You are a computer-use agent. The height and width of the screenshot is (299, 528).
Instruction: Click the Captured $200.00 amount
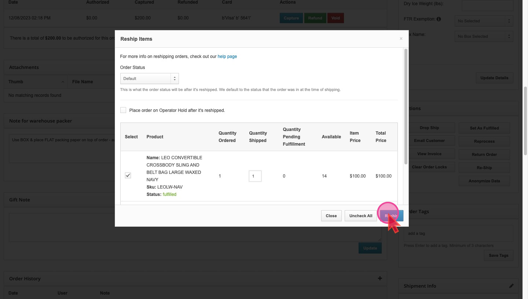click(142, 18)
